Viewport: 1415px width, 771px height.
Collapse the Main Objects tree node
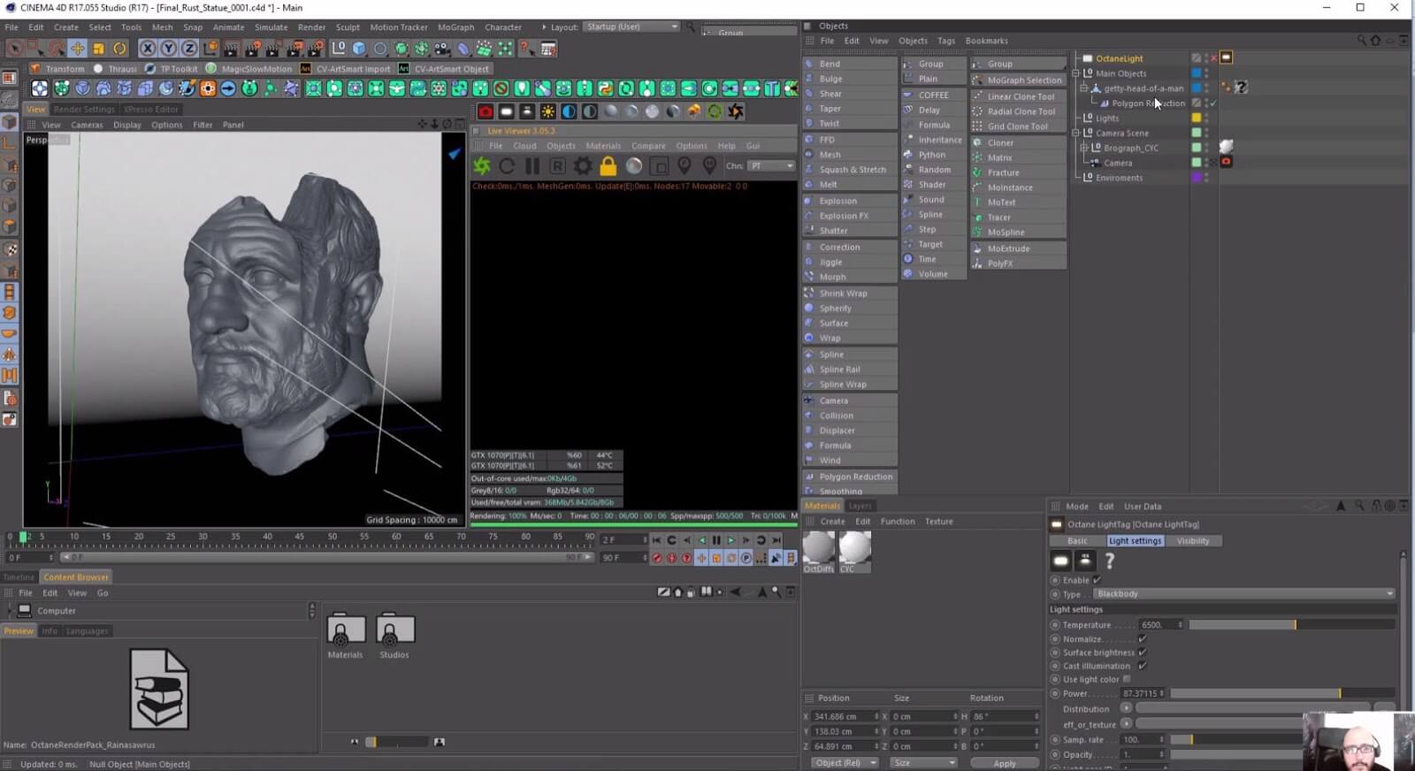click(x=1076, y=73)
